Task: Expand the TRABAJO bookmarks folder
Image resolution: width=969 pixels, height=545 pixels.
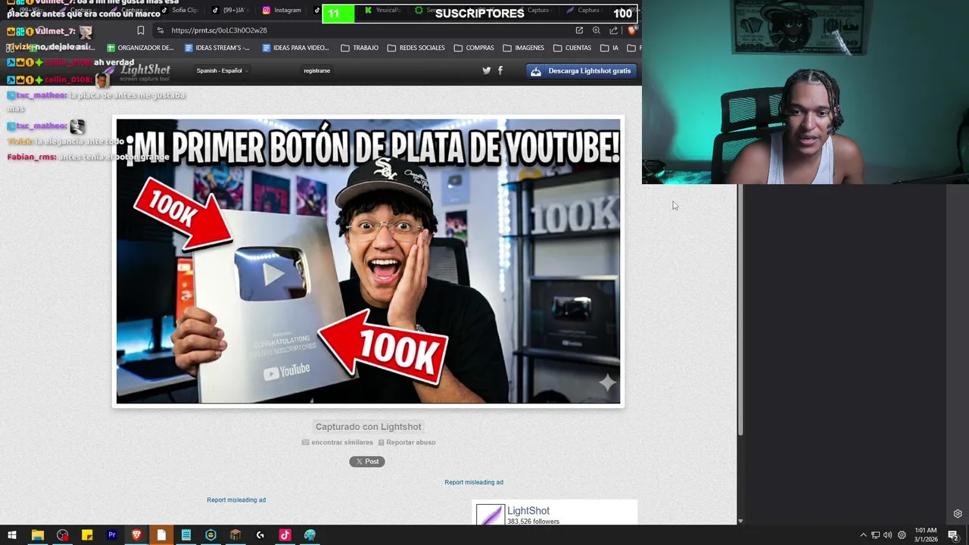Action: point(360,48)
